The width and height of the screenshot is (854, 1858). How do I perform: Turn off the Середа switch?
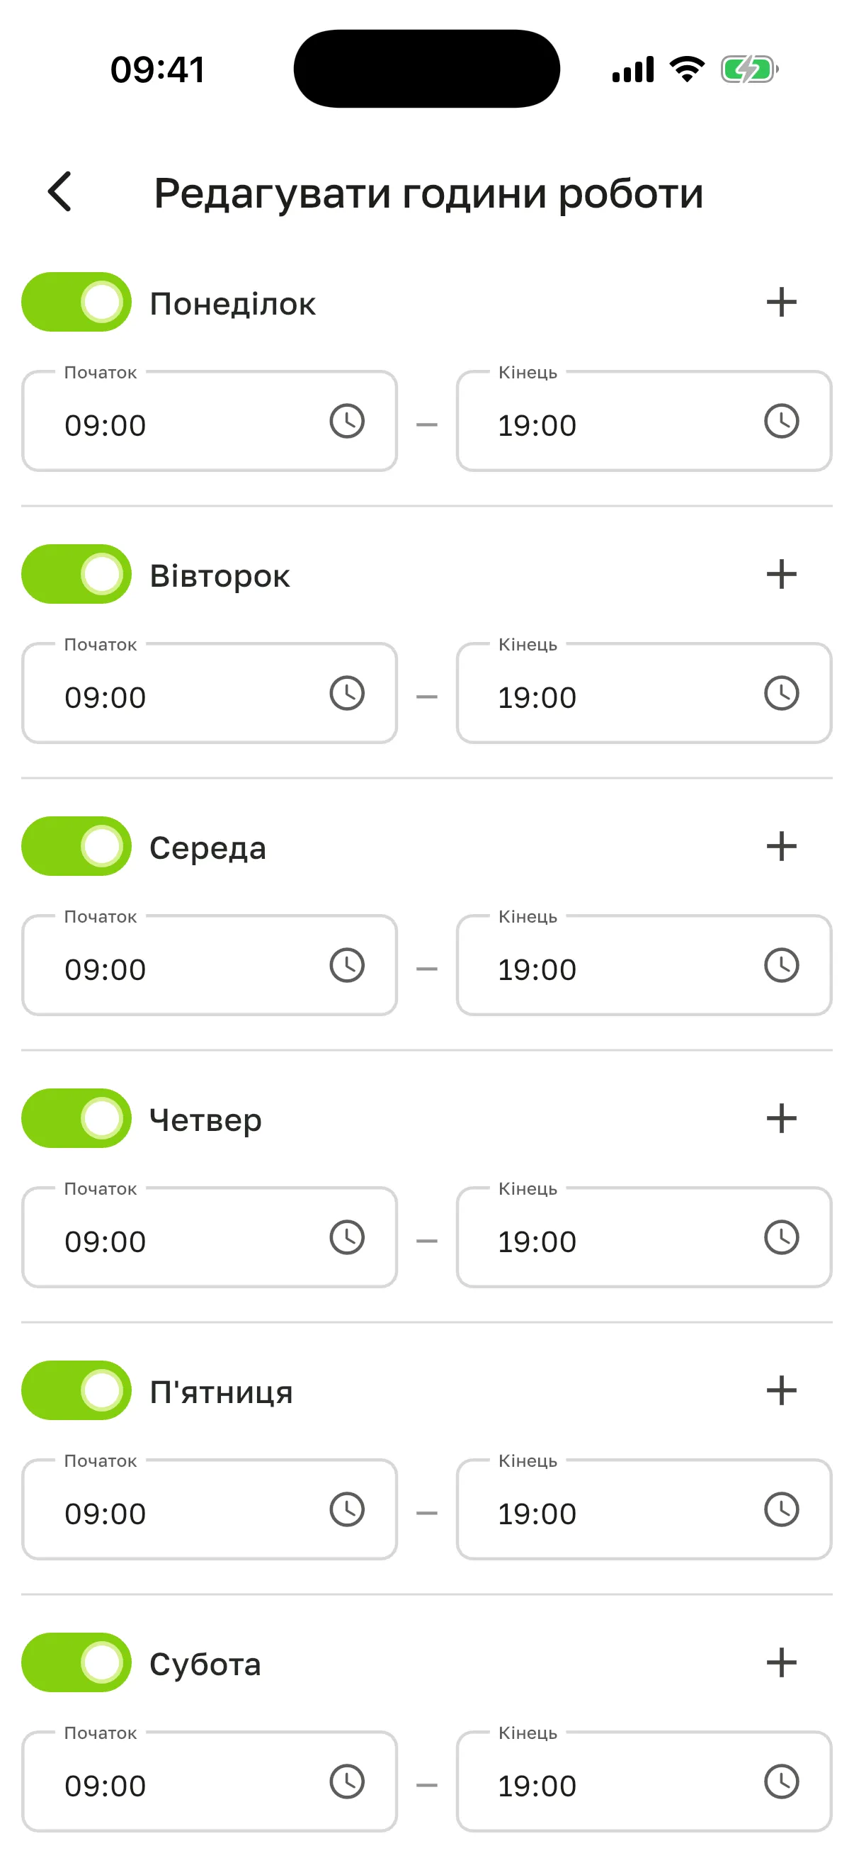[76, 846]
